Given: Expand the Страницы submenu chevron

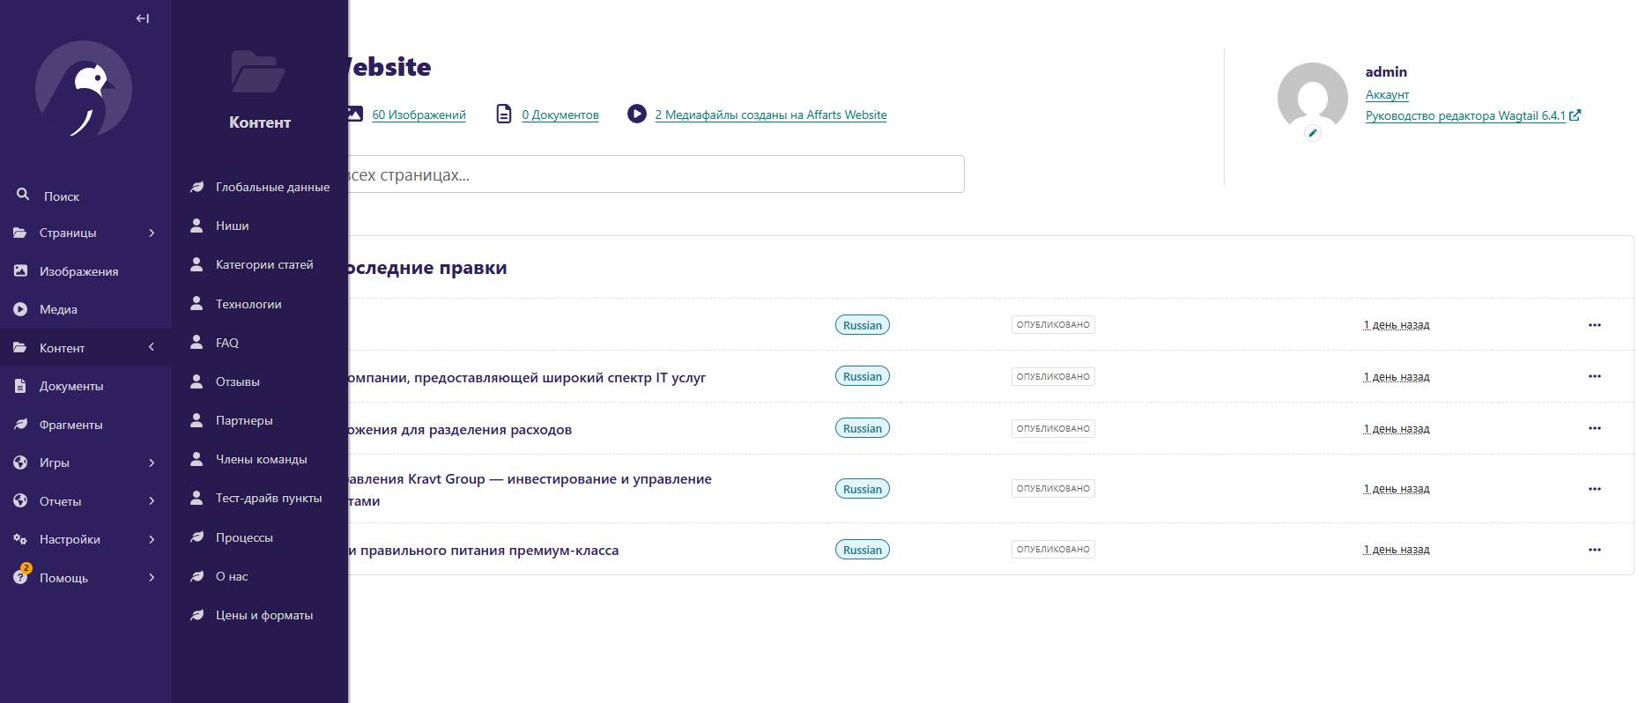Looking at the screenshot, I should pos(152,233).
